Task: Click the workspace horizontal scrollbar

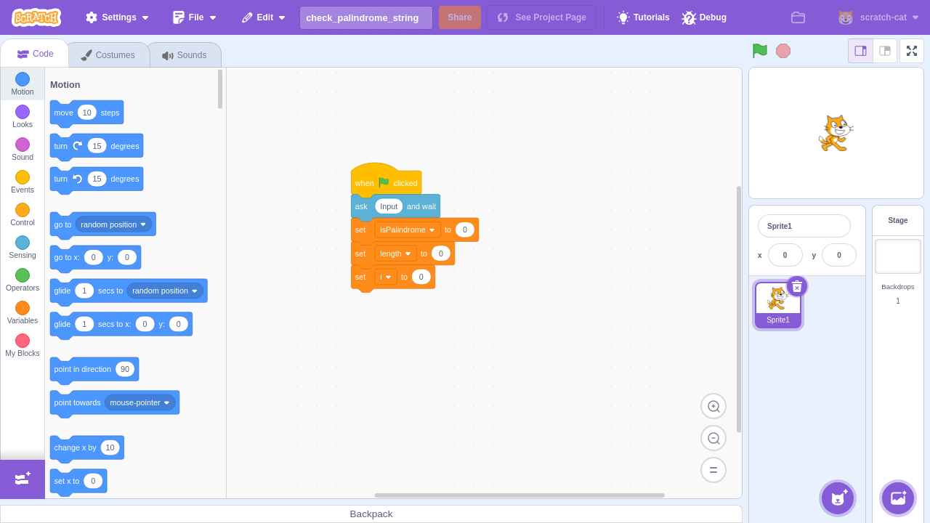Action: click(x=519, y=495)
